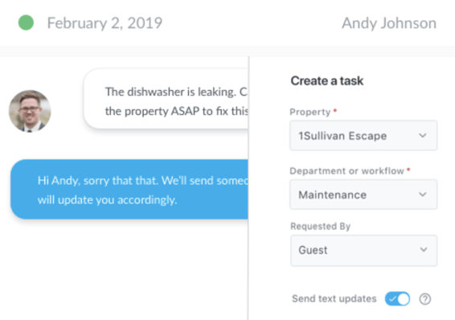Click the February 2, 2019 date

coord(105,23)
